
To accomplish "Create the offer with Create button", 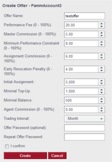I will click(x=25, y=155).
